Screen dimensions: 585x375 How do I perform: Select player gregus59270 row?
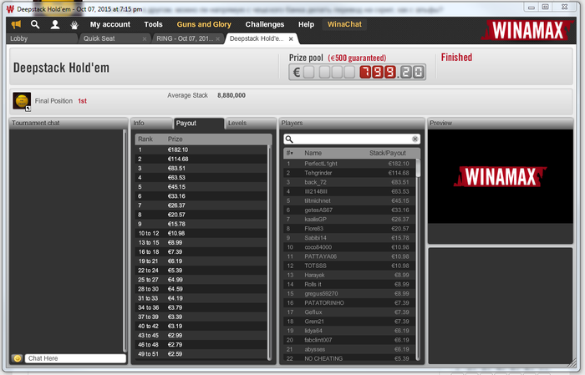point(349,294)
